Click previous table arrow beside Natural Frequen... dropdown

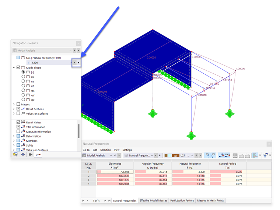156,155
